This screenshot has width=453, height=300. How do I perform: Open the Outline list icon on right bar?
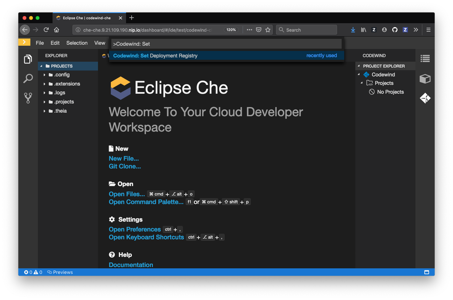(x=425, y=59)
